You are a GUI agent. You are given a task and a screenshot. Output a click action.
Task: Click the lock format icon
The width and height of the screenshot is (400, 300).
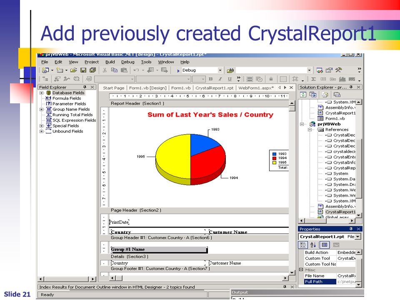pyautogui.click(x=271, y=79)
